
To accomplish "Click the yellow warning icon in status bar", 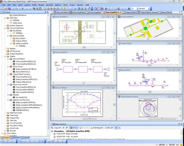I will point(181,145).
